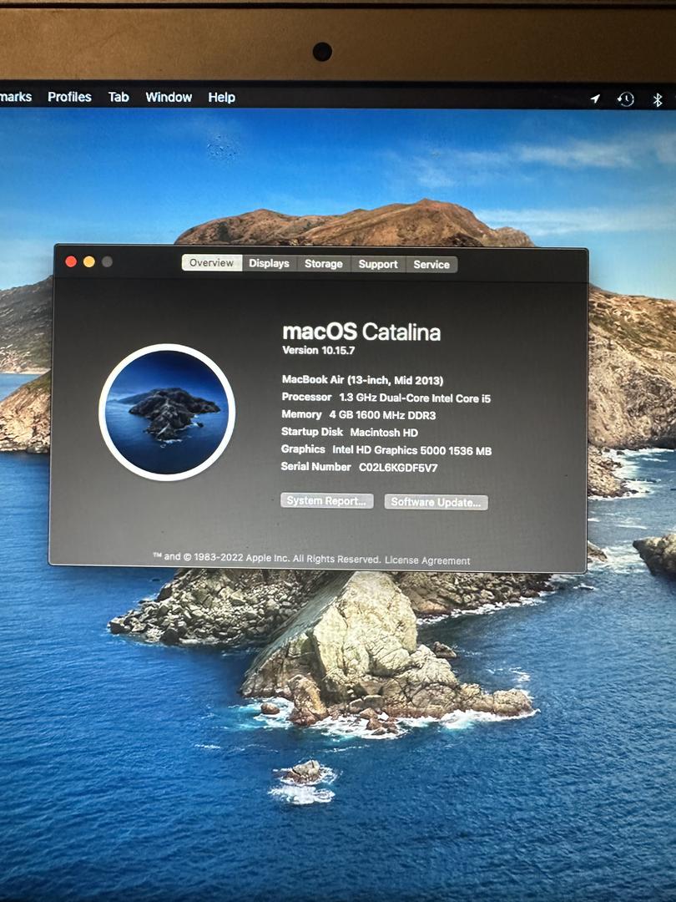This screenshot has width=676, height=902.
Task: Open the Help menu
Action: click(221, 97)
